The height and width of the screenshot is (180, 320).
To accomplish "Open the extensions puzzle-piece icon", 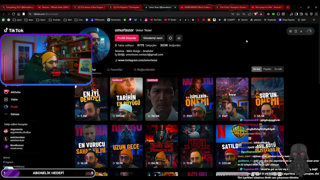I will (278, 14).
